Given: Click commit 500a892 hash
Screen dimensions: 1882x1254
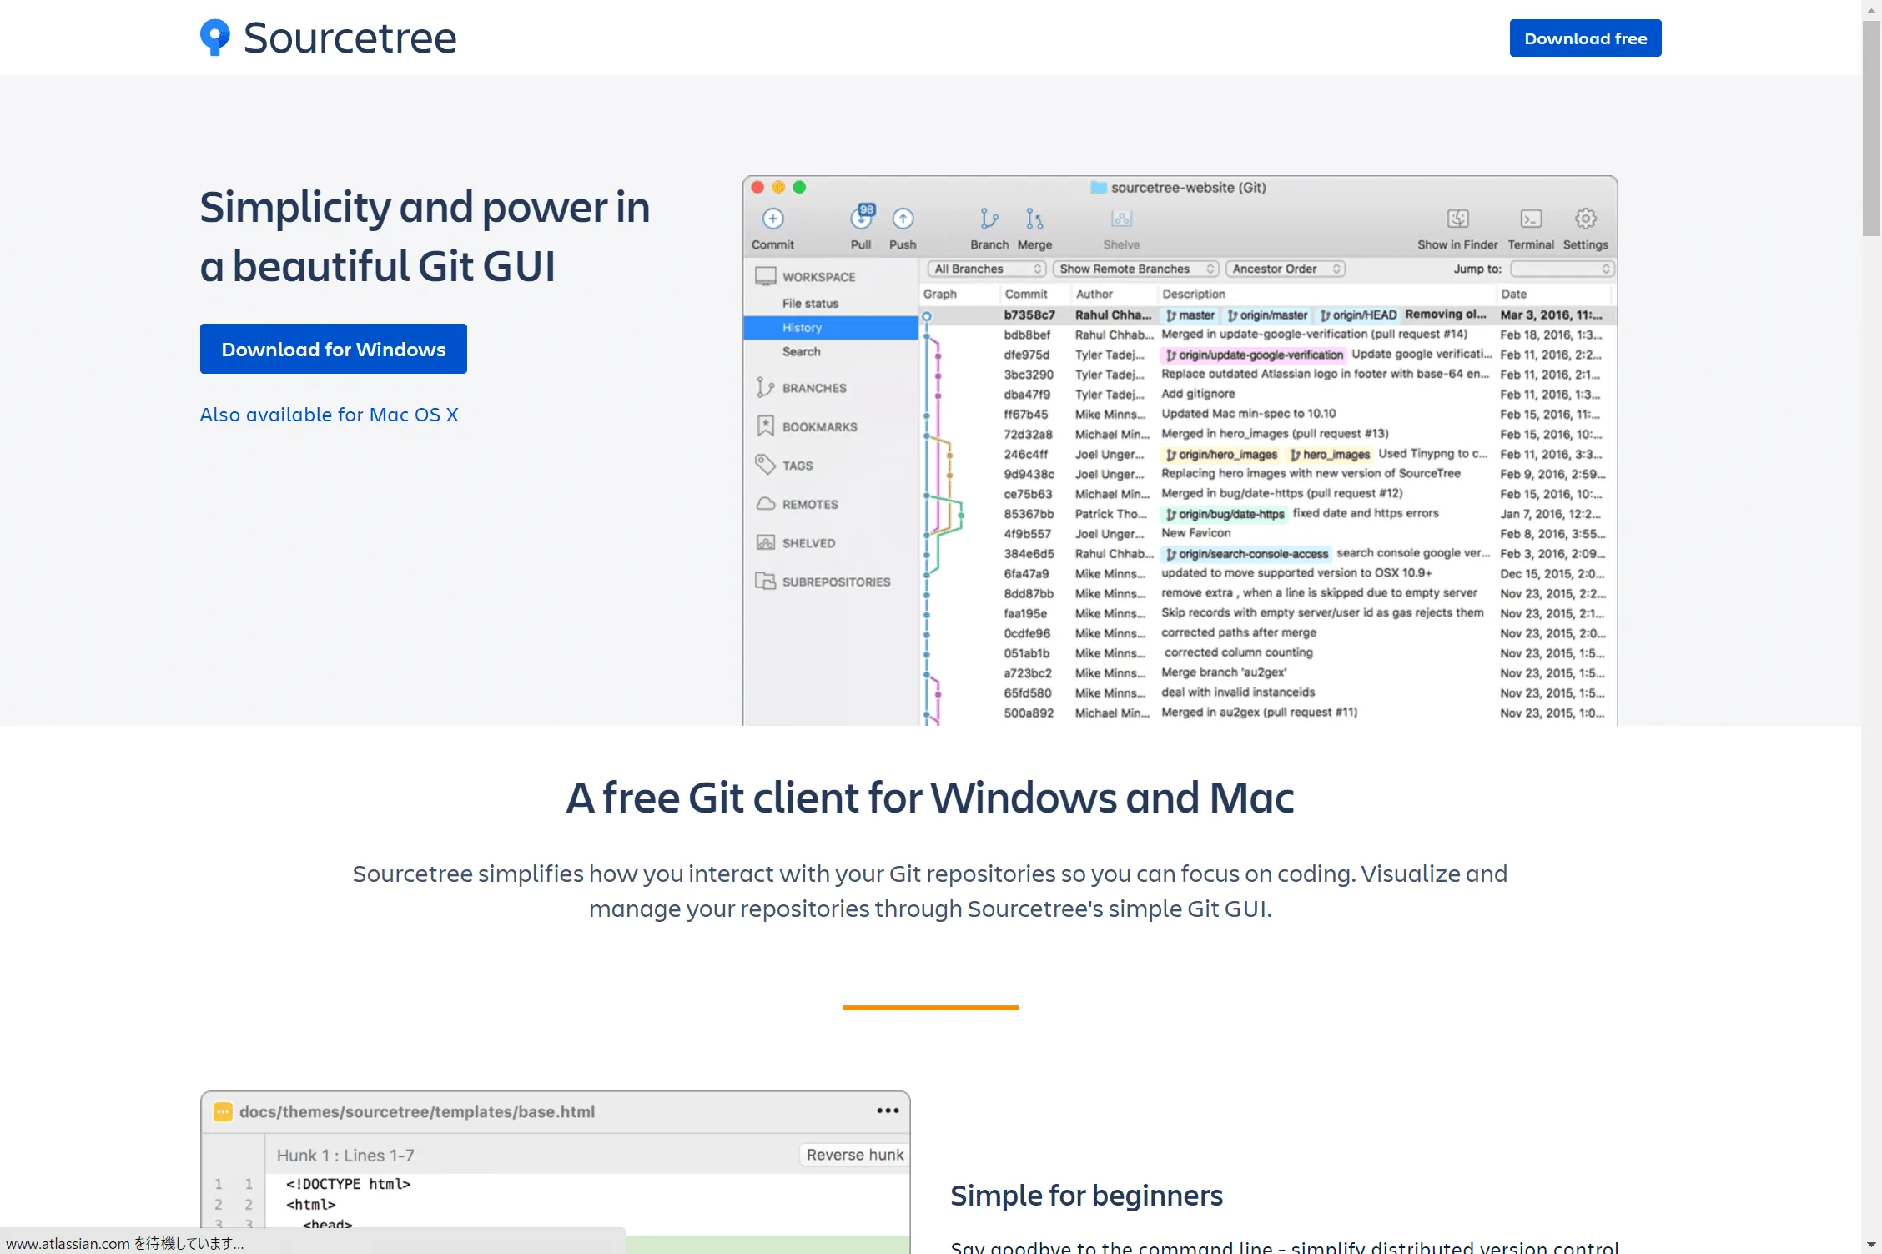Looking at the screenshot, I should tap(1029, 713).
